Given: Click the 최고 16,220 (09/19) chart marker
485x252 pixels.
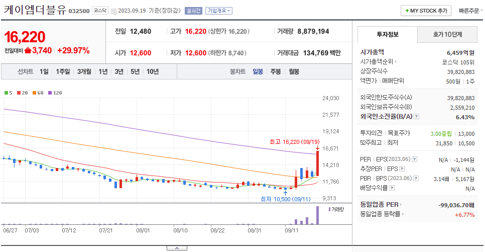Looking at the screenshot, I should (x=294, y=142).
